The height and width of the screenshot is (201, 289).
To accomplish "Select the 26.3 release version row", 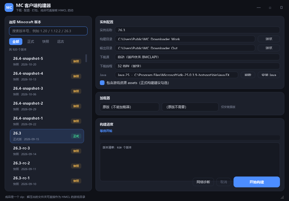I will [47, 136].
